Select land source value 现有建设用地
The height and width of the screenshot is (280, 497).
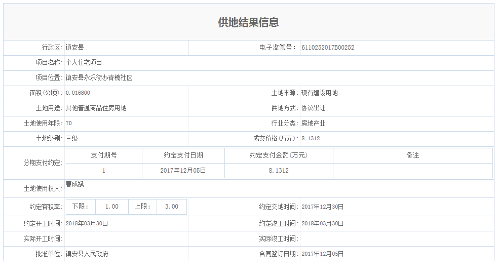(x=320, y=93)
